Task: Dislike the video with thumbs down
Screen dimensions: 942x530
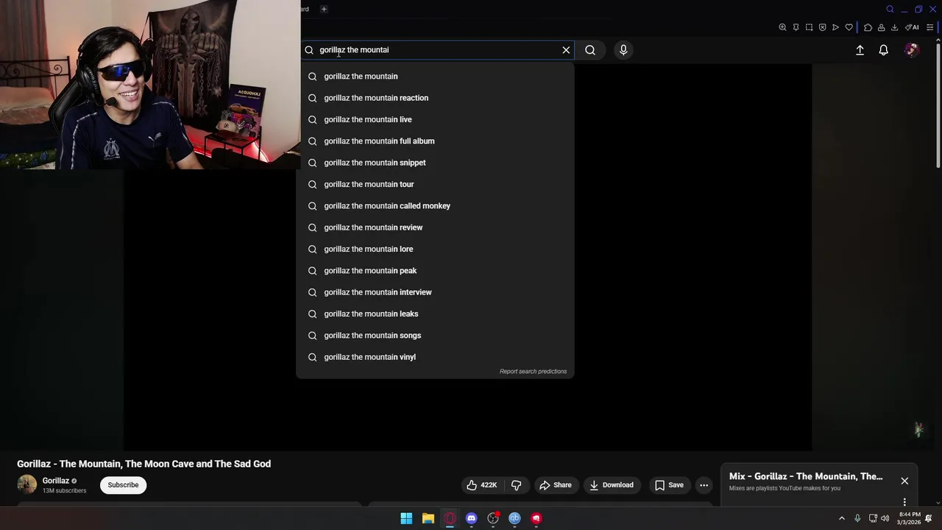Action: point(517,485)
